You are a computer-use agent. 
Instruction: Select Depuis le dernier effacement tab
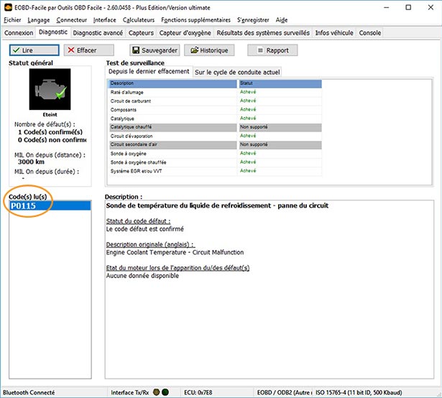(x=149, y=72)
